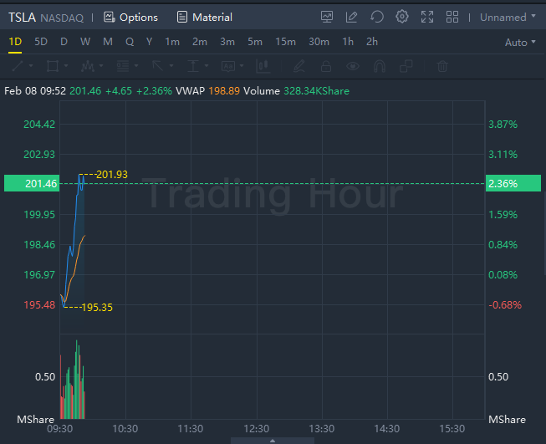Select the Fibonacci levels drawing tool
This screenshot has height=444, width=546.
pyautogui.click(x=123, y=66)
